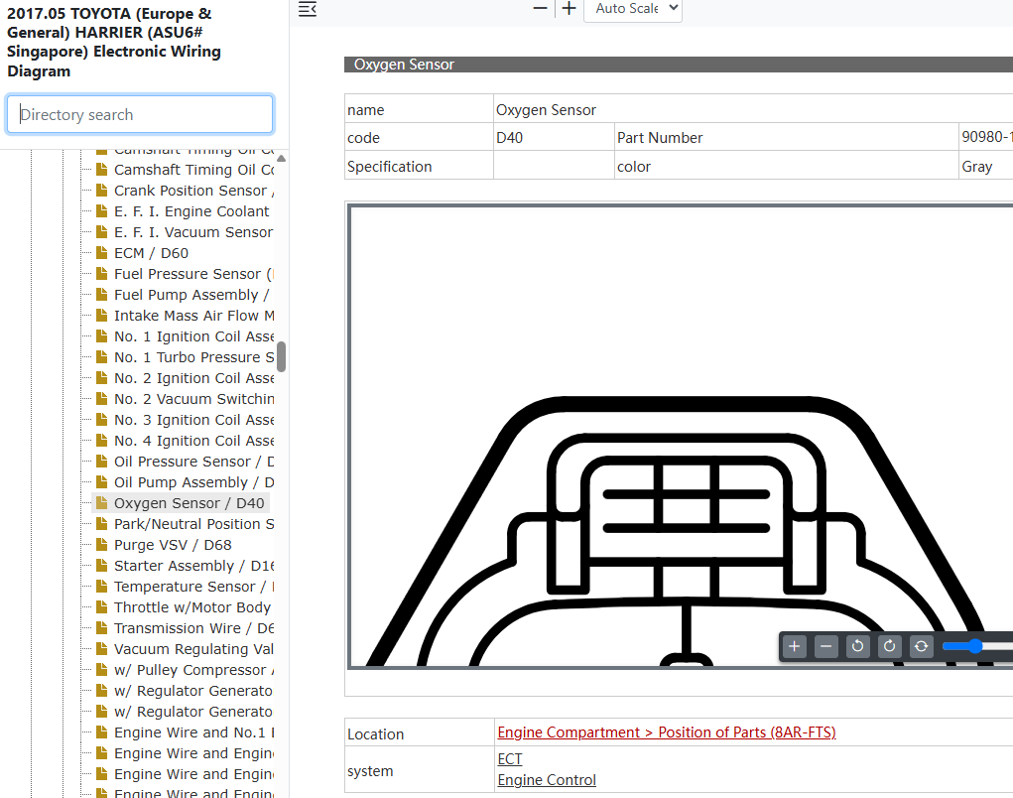Select Oil Pressure Sensor entry

tap(193, 462)
